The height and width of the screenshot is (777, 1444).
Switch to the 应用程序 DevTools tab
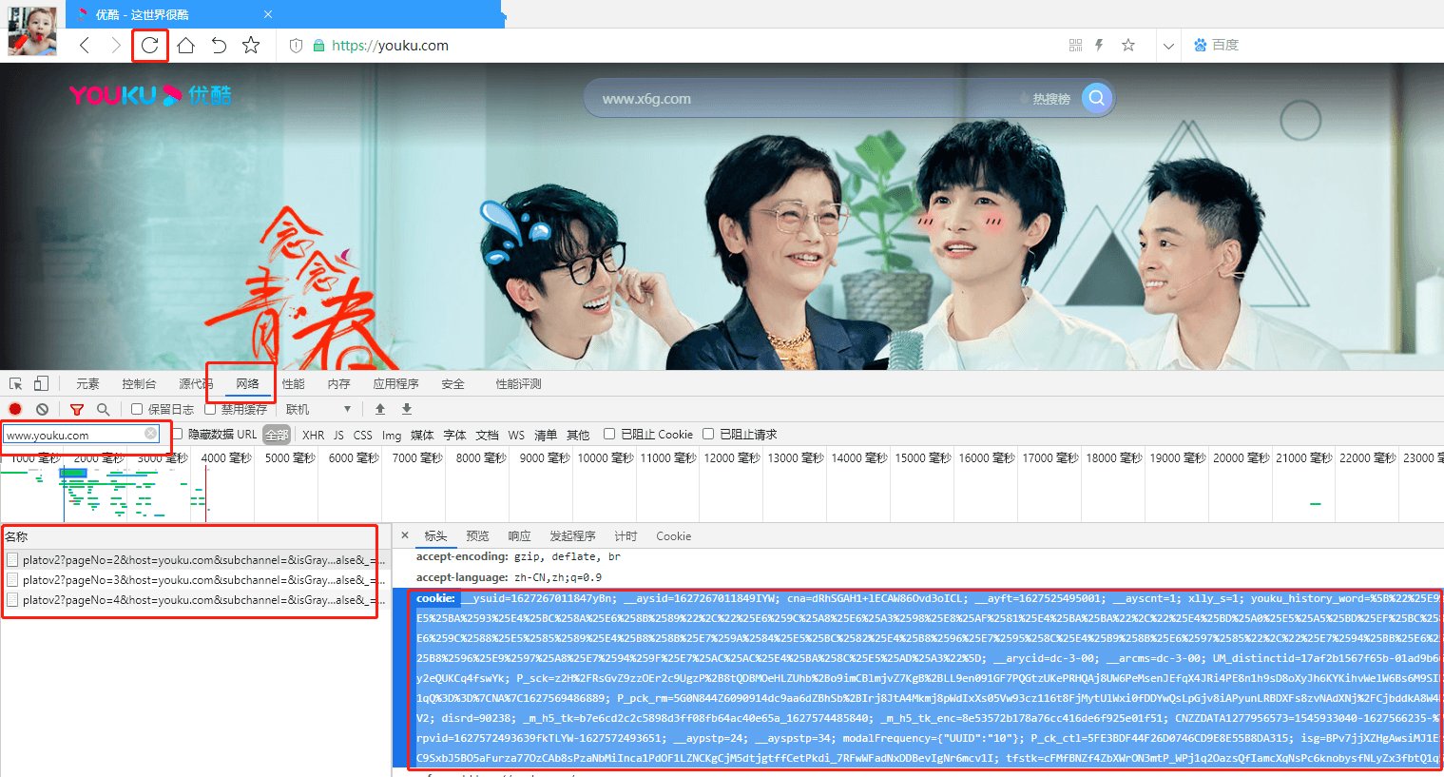click(395, 384)
